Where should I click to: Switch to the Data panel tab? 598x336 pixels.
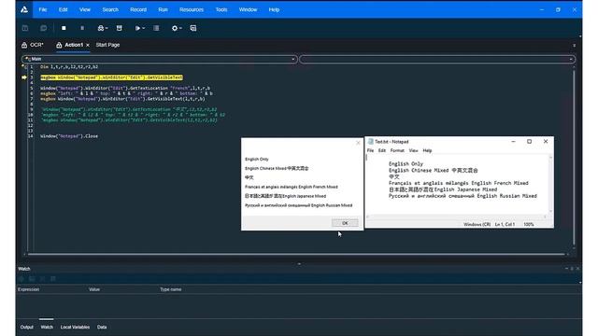(102, 327)
